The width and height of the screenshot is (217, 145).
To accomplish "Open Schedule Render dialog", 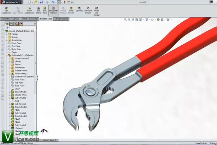I will pos(88,10).
